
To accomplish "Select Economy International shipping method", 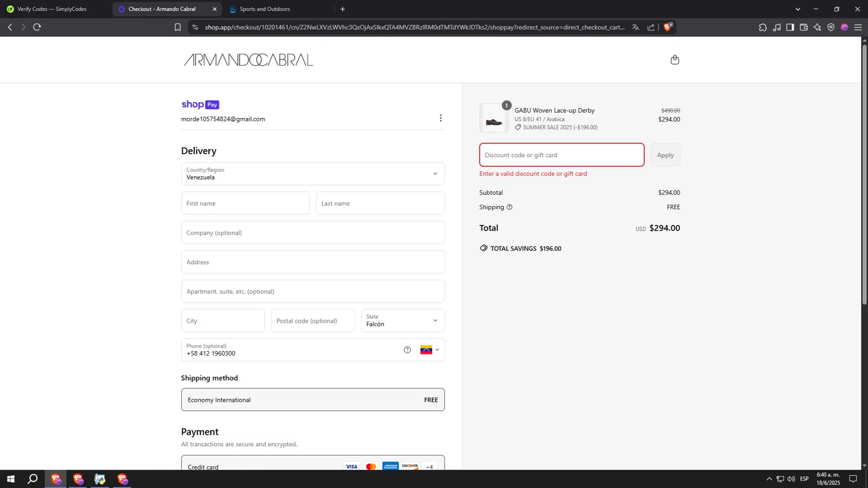I will (312, 400).
